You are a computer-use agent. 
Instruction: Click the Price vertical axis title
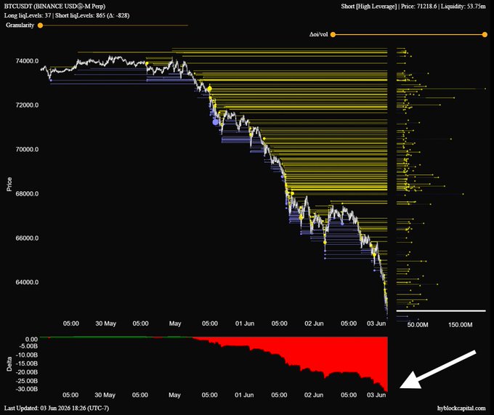click(x=9, y=184)
